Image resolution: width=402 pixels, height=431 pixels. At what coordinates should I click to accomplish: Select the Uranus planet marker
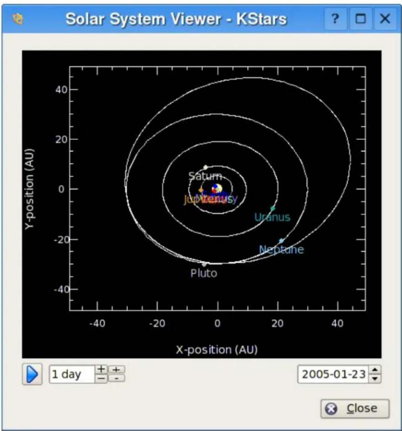coord(272,208)
